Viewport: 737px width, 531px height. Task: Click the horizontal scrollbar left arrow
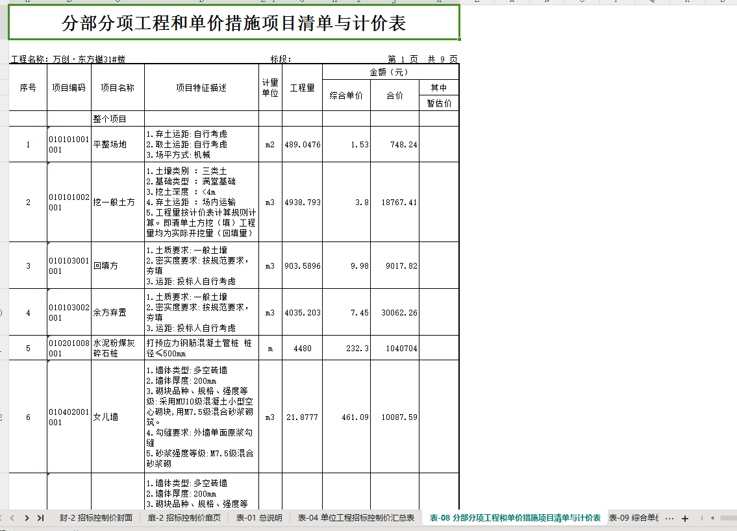pyautogui.click(x=712, y=518)
